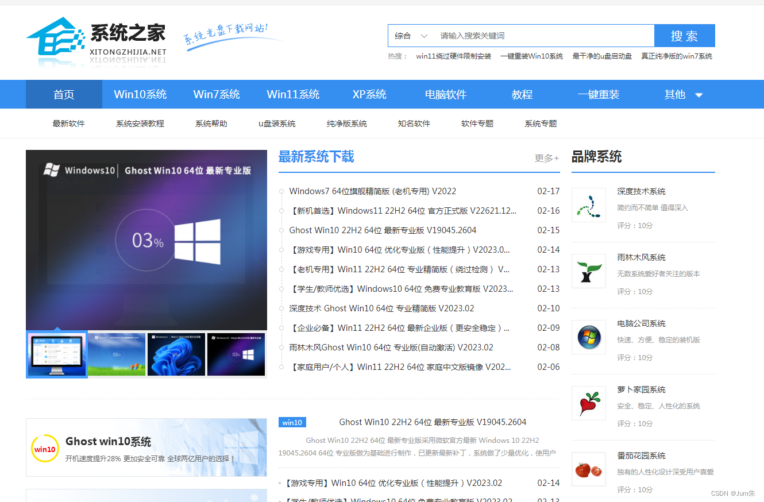Open 【老机专用】Win11 22H2 精简版 link
Viewport: 764px width, 502px height.
pos(400,269)
